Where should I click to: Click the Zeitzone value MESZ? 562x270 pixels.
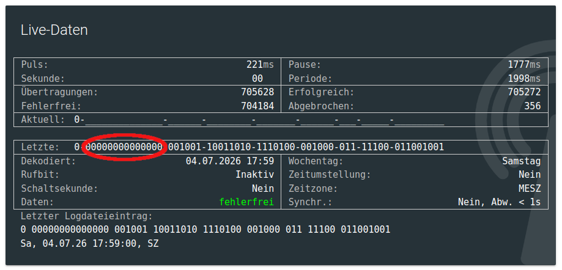(530, 188)
